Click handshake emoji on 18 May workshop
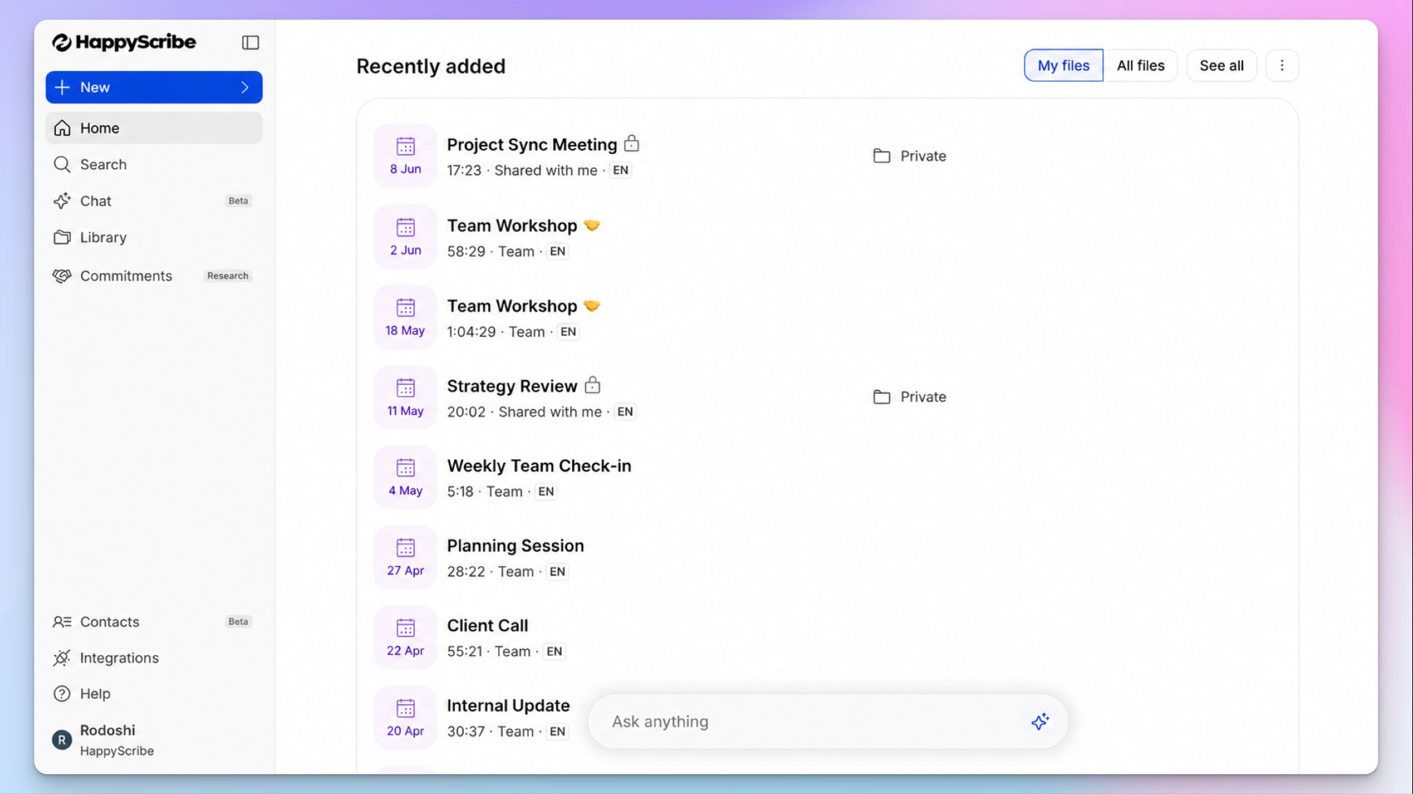The height and width of the screenshot is (794, 1413). 591,306
